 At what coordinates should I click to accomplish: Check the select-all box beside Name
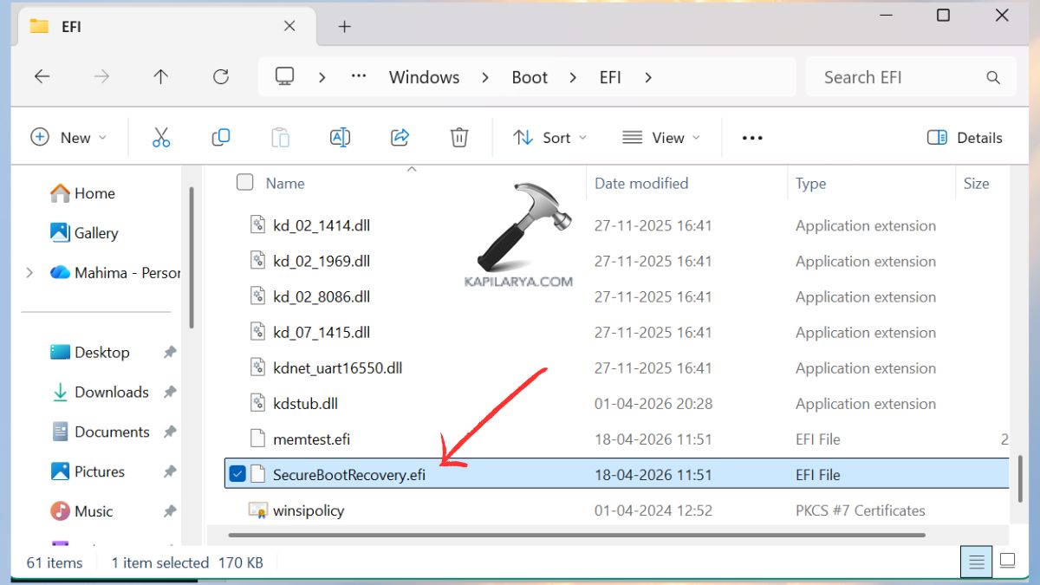coord(244,183)
